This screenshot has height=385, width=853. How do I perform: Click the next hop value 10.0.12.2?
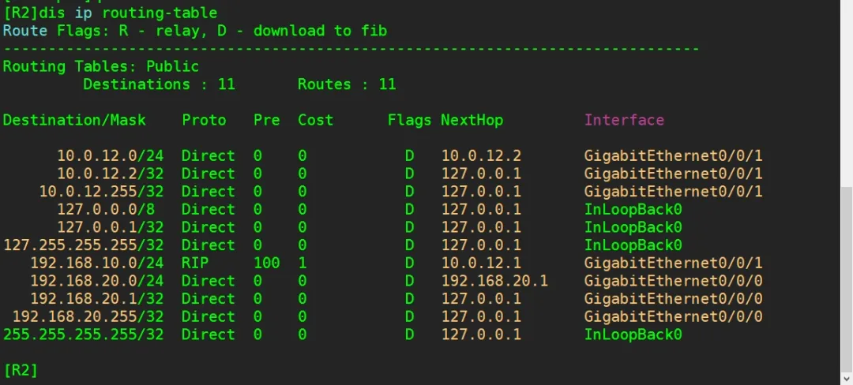pos(481,155)
